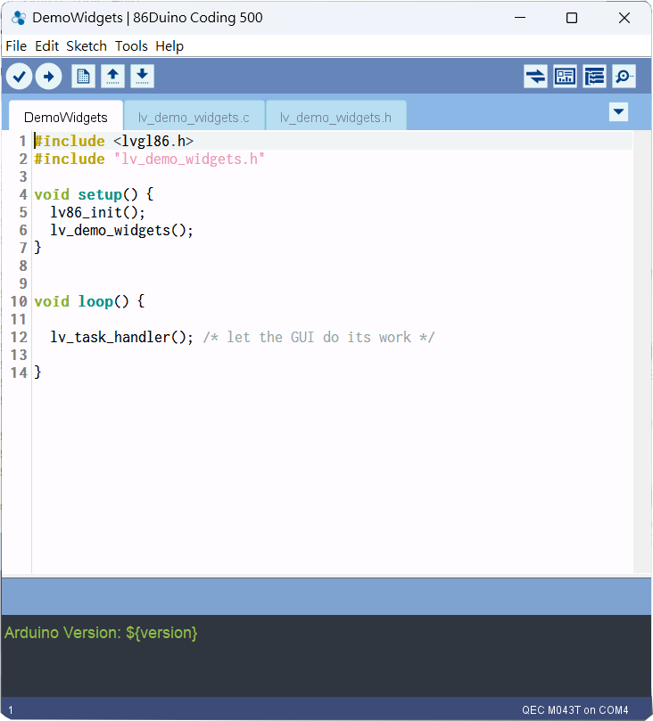Click the QEC M043T on COM4 status text

[x=575, y=710]
